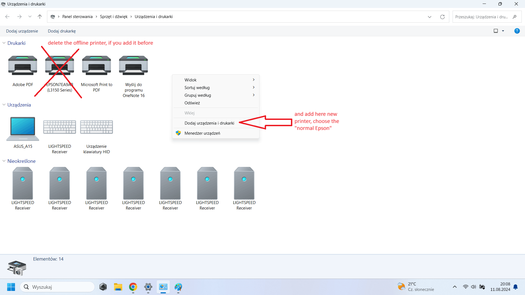Open the view options dropdown arrow

point(503,31)
